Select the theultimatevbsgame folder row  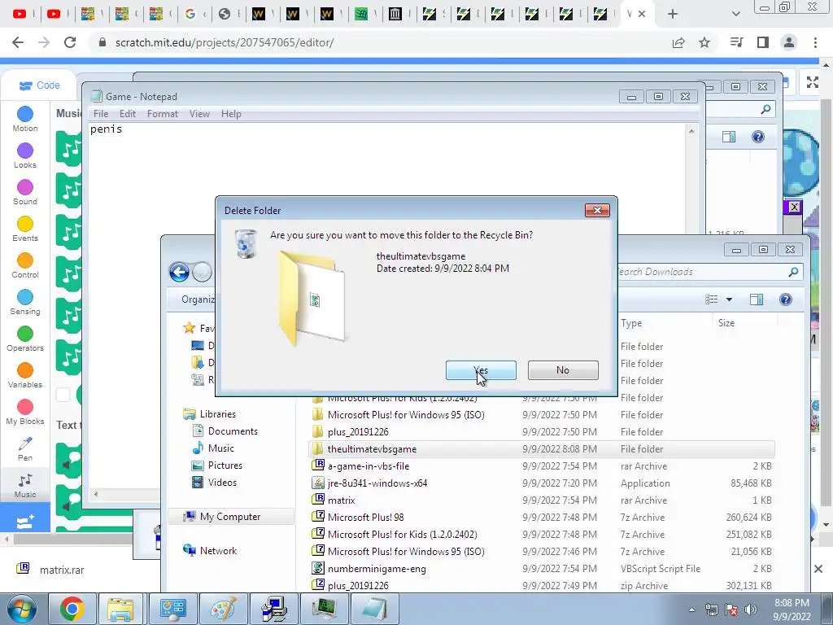[541, 449]
